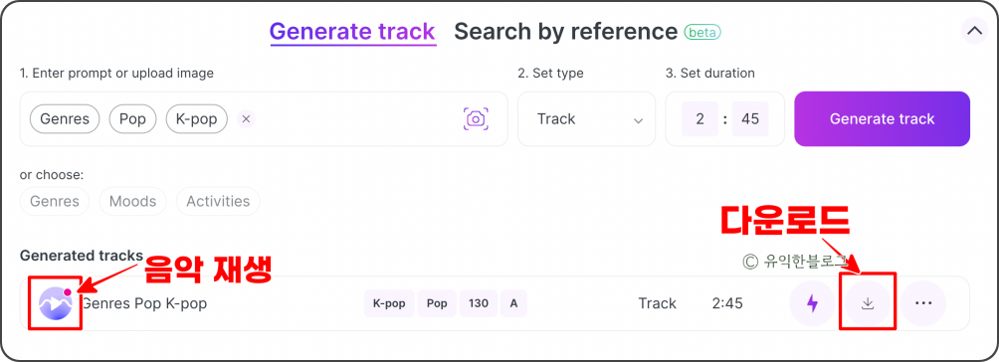Download the generated track

(867, 303)
